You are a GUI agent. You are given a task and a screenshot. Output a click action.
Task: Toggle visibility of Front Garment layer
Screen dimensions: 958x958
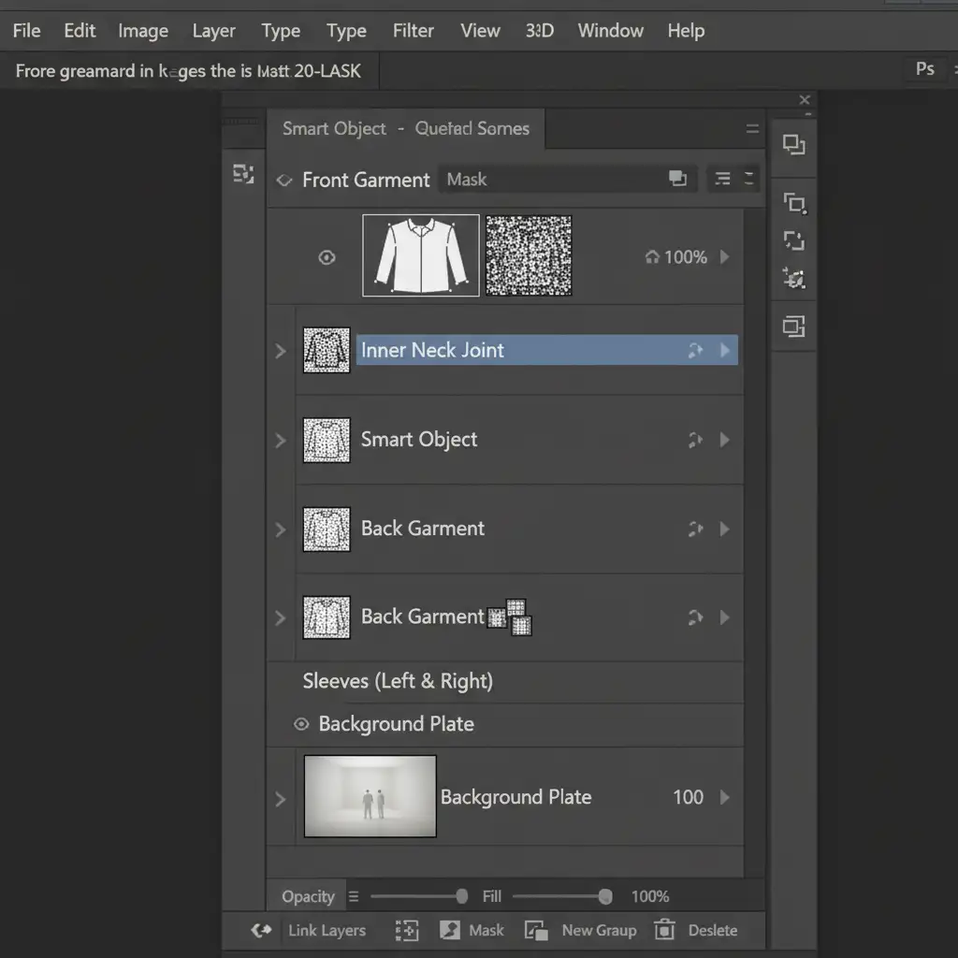(x=327, y=257)
